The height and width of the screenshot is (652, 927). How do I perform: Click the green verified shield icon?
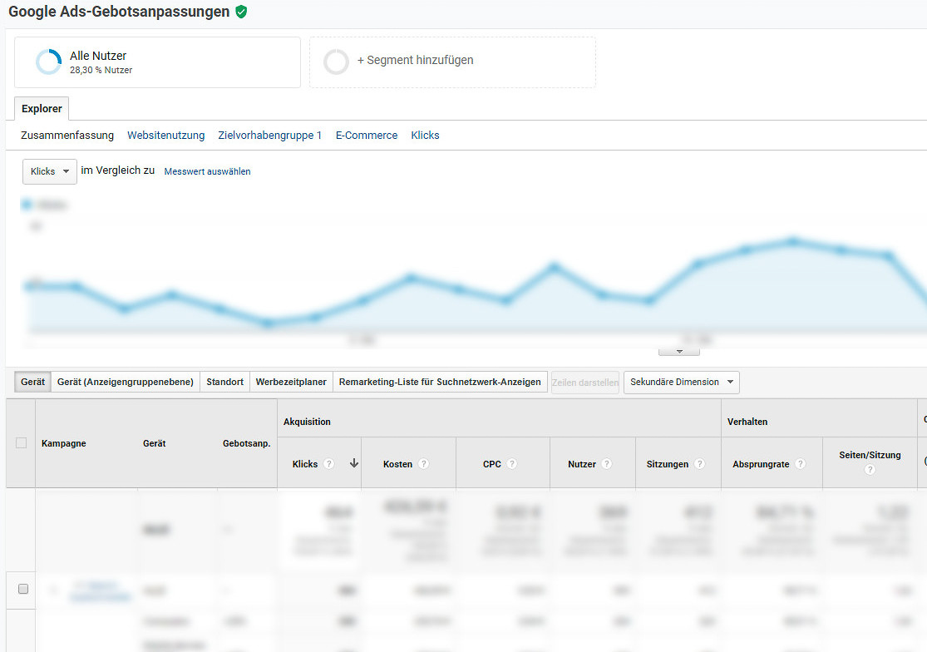[241, 12]
